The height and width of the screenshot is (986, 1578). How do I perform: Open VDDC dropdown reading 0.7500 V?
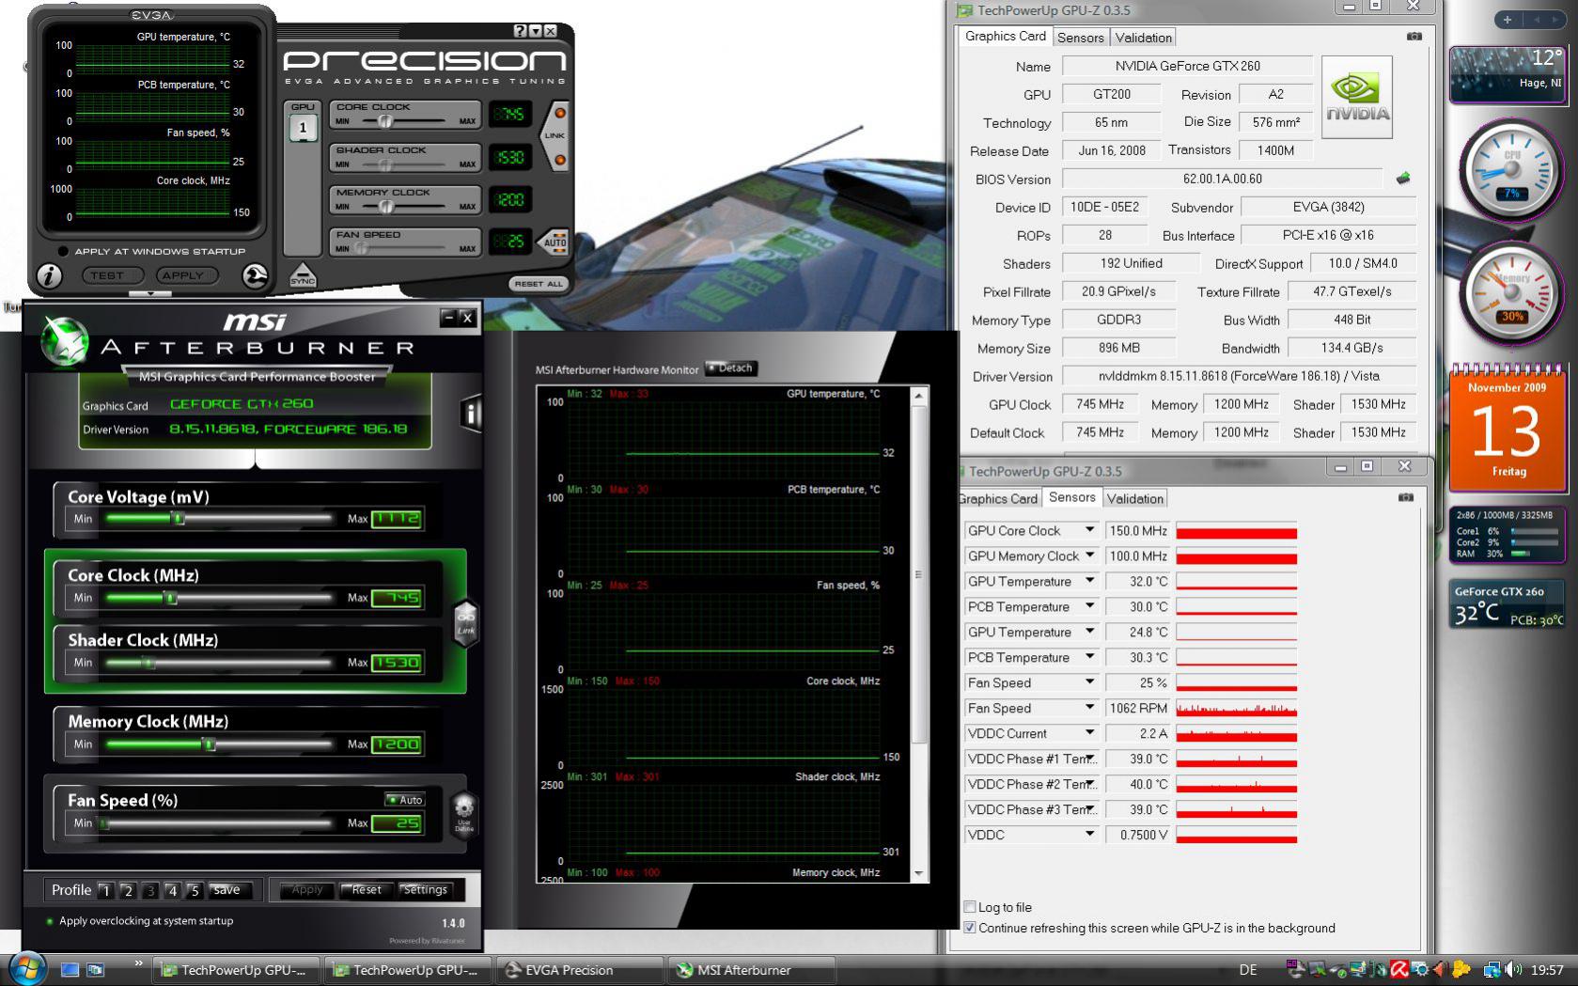[x=1089, y=835]
